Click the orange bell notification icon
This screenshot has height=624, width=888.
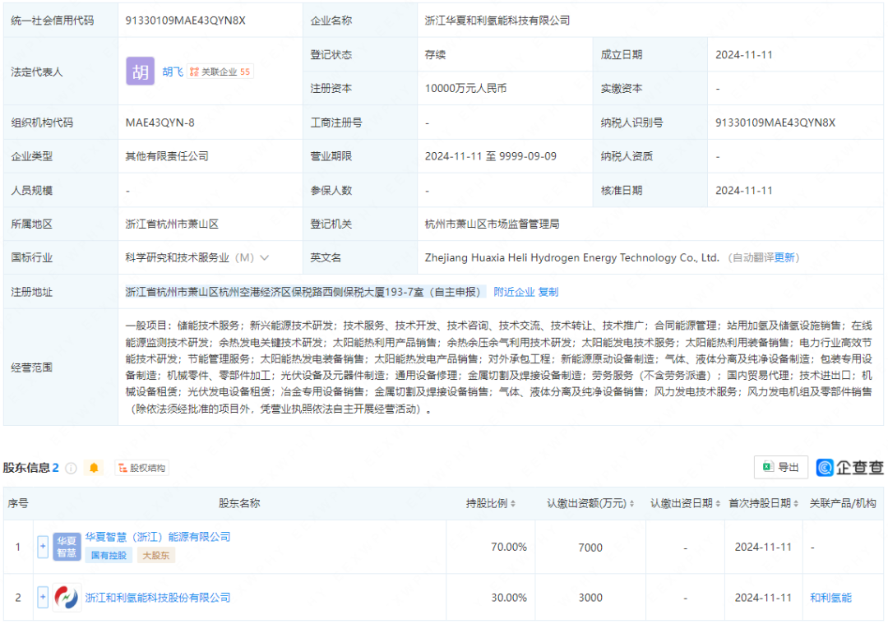pos(94,468)
